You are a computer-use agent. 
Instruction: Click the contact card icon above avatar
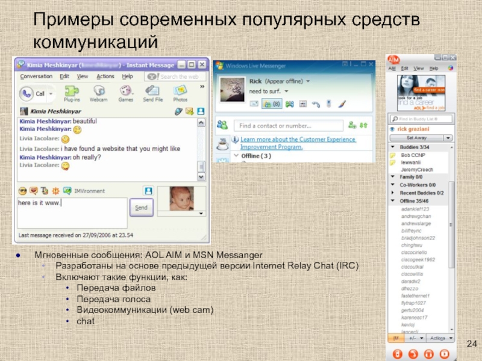148,191
